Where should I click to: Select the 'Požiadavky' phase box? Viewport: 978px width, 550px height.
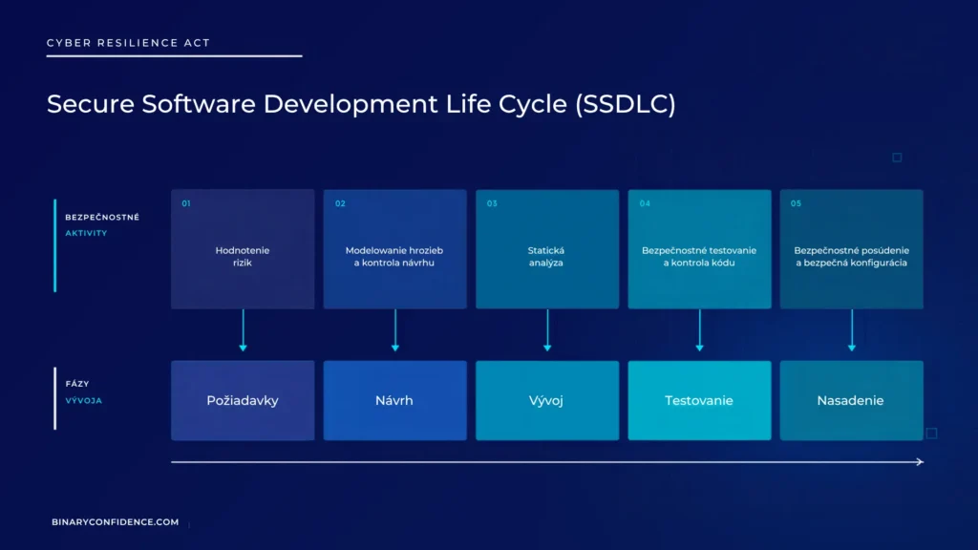(243, 400)
